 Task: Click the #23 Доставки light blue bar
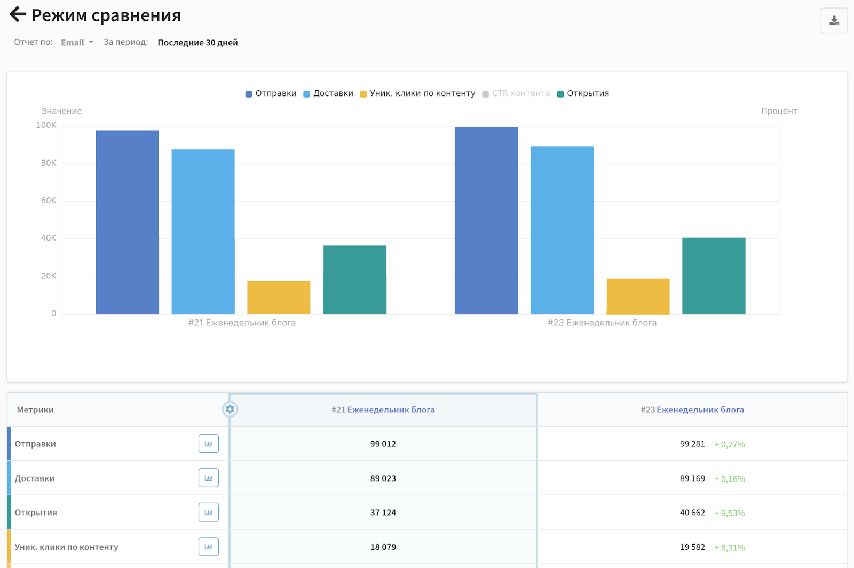(562, 230)
